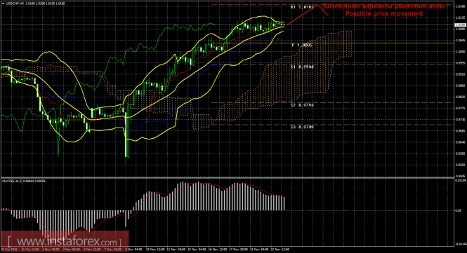Click the R1 1.0182 resistance label
Screen dimensions: 467x253
point(302,7)
